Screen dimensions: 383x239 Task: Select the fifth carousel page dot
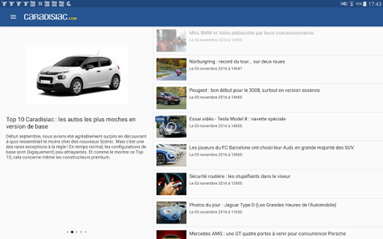pyautogui.click(x=85, y=232)
